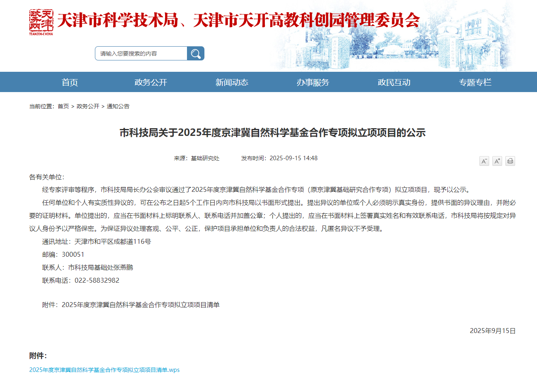Download the 拟立项项目清单.wps attachment
Viewport: 537px width, 378px height.
tap(104, 370)
